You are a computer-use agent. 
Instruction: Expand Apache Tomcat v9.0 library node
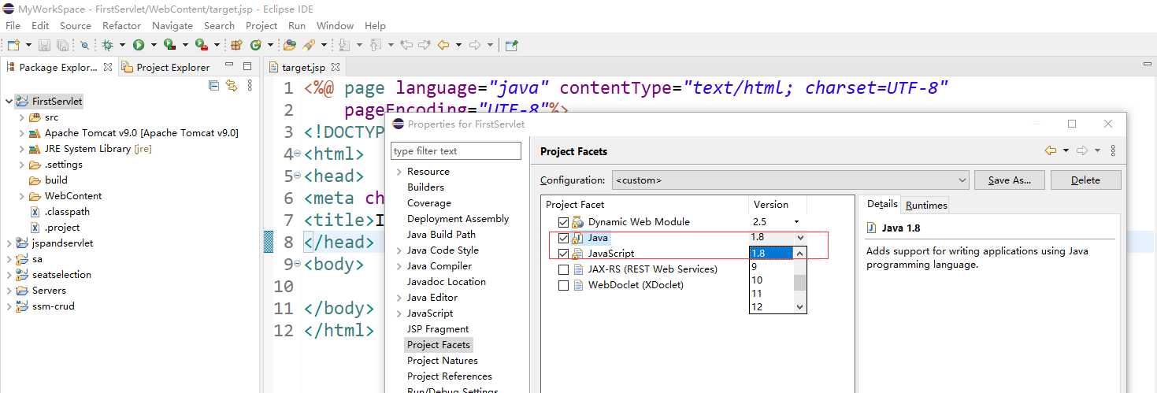click(22, 133)
